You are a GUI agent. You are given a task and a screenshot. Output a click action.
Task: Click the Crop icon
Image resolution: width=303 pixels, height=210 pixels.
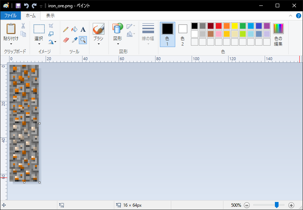(51, 26)
